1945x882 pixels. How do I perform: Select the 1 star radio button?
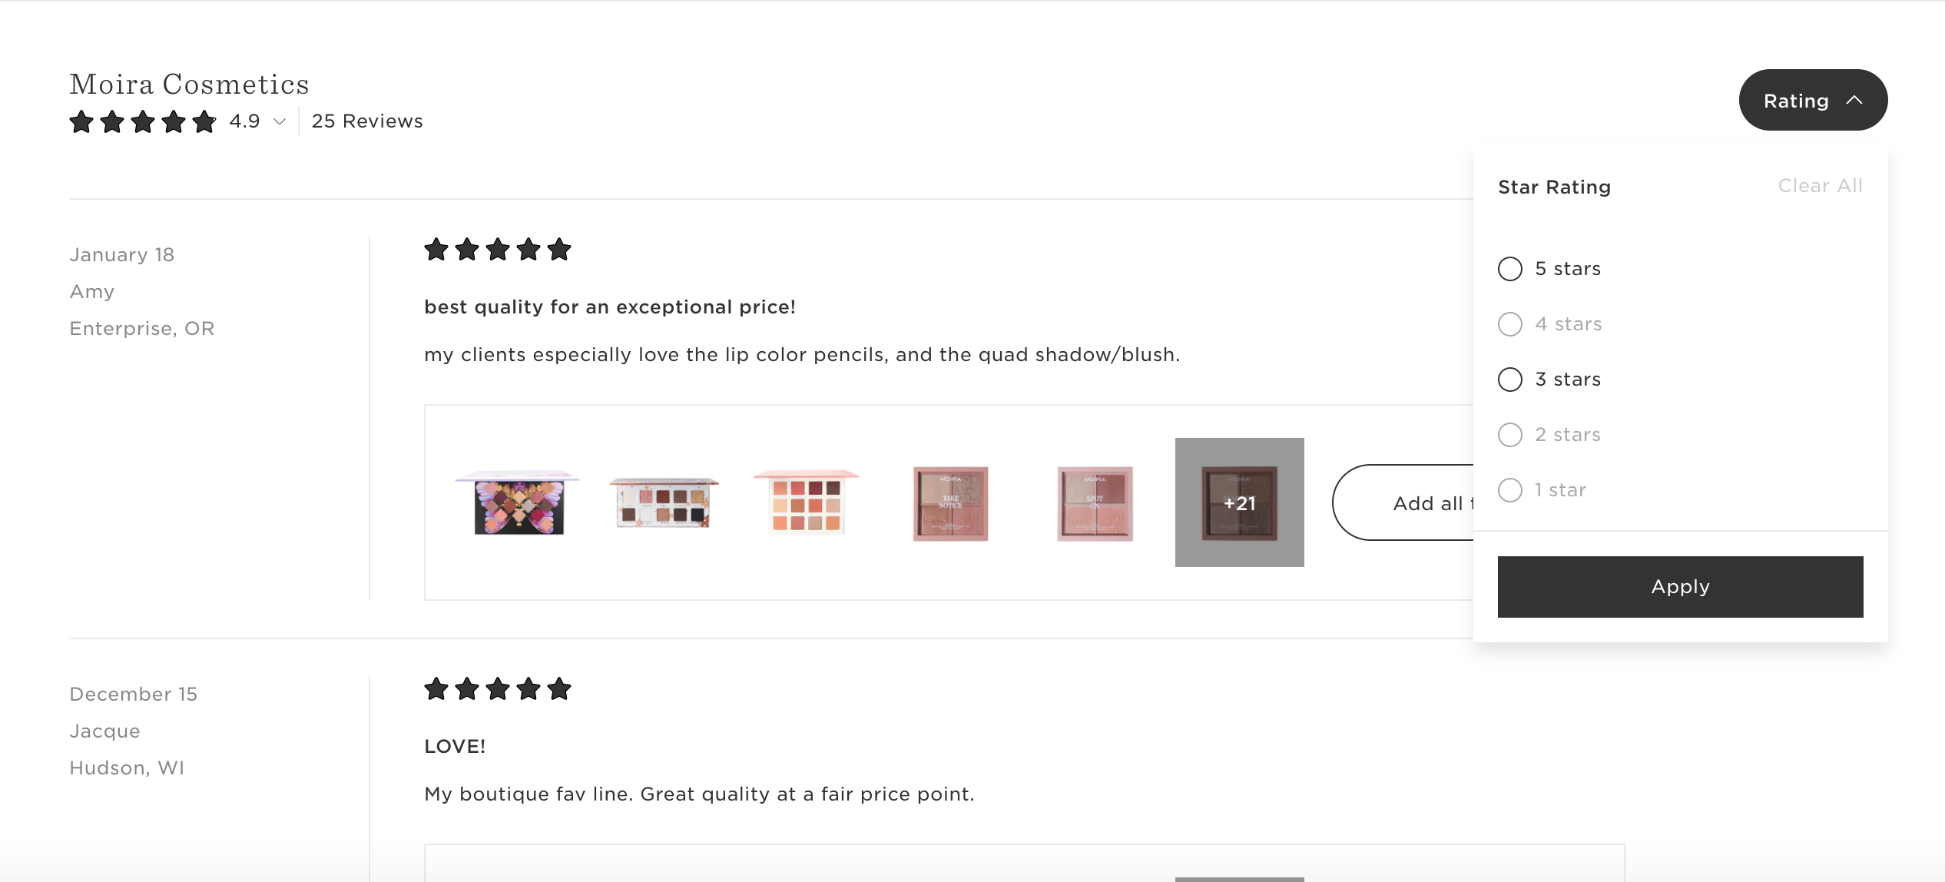[x=1510, y=490]
